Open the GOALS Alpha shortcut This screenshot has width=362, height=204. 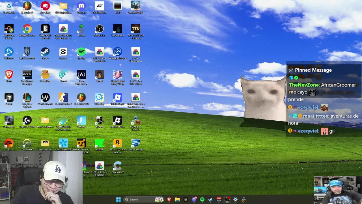100,7
